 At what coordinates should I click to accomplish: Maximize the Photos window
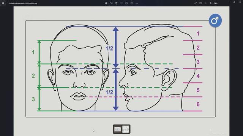234,2
